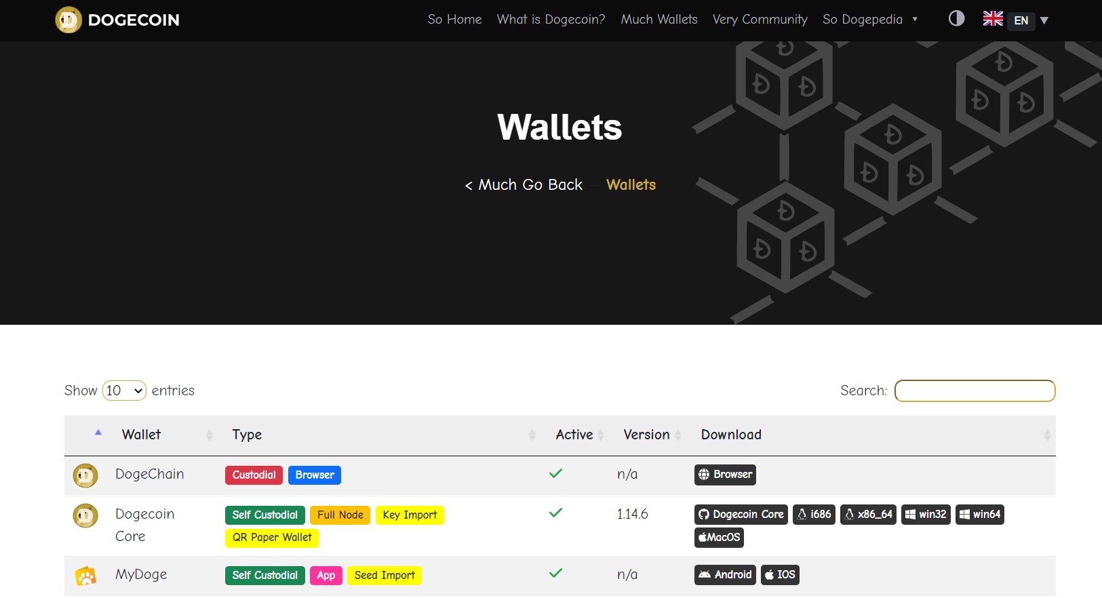This screenshot has width=1102, height=598.
Task: Download the Linux i686 build
Action: 814,515
